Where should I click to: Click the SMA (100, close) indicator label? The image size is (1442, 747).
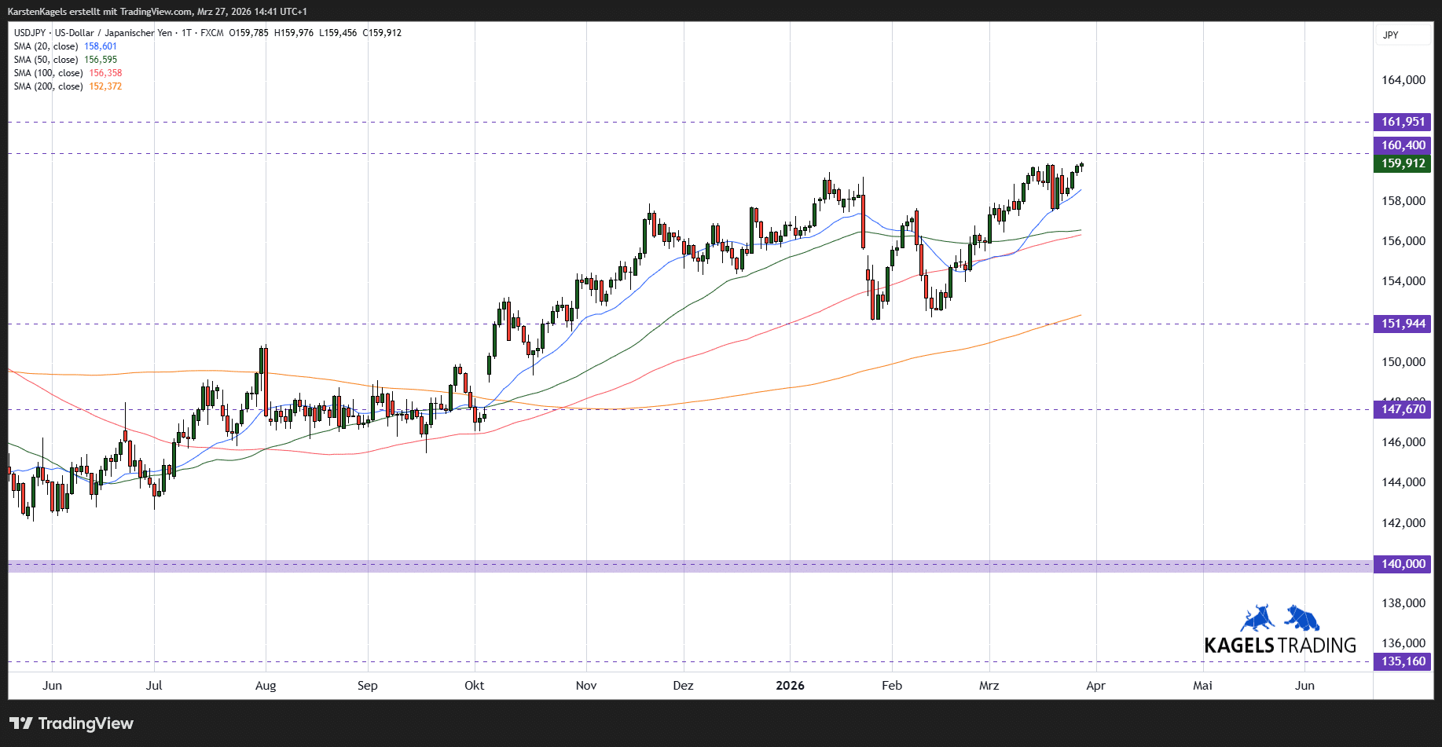point(49,73)
